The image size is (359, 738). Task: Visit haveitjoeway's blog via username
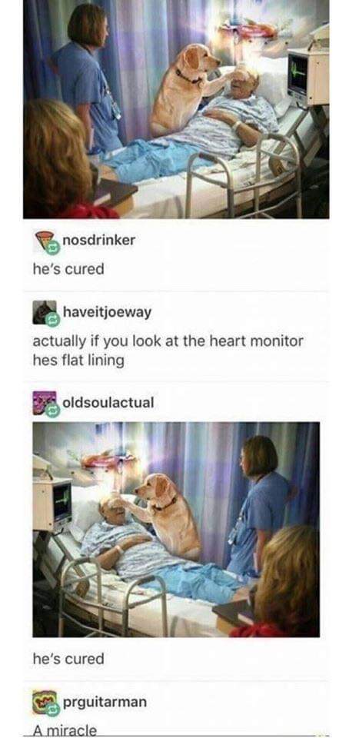click(x=108, y=312)
